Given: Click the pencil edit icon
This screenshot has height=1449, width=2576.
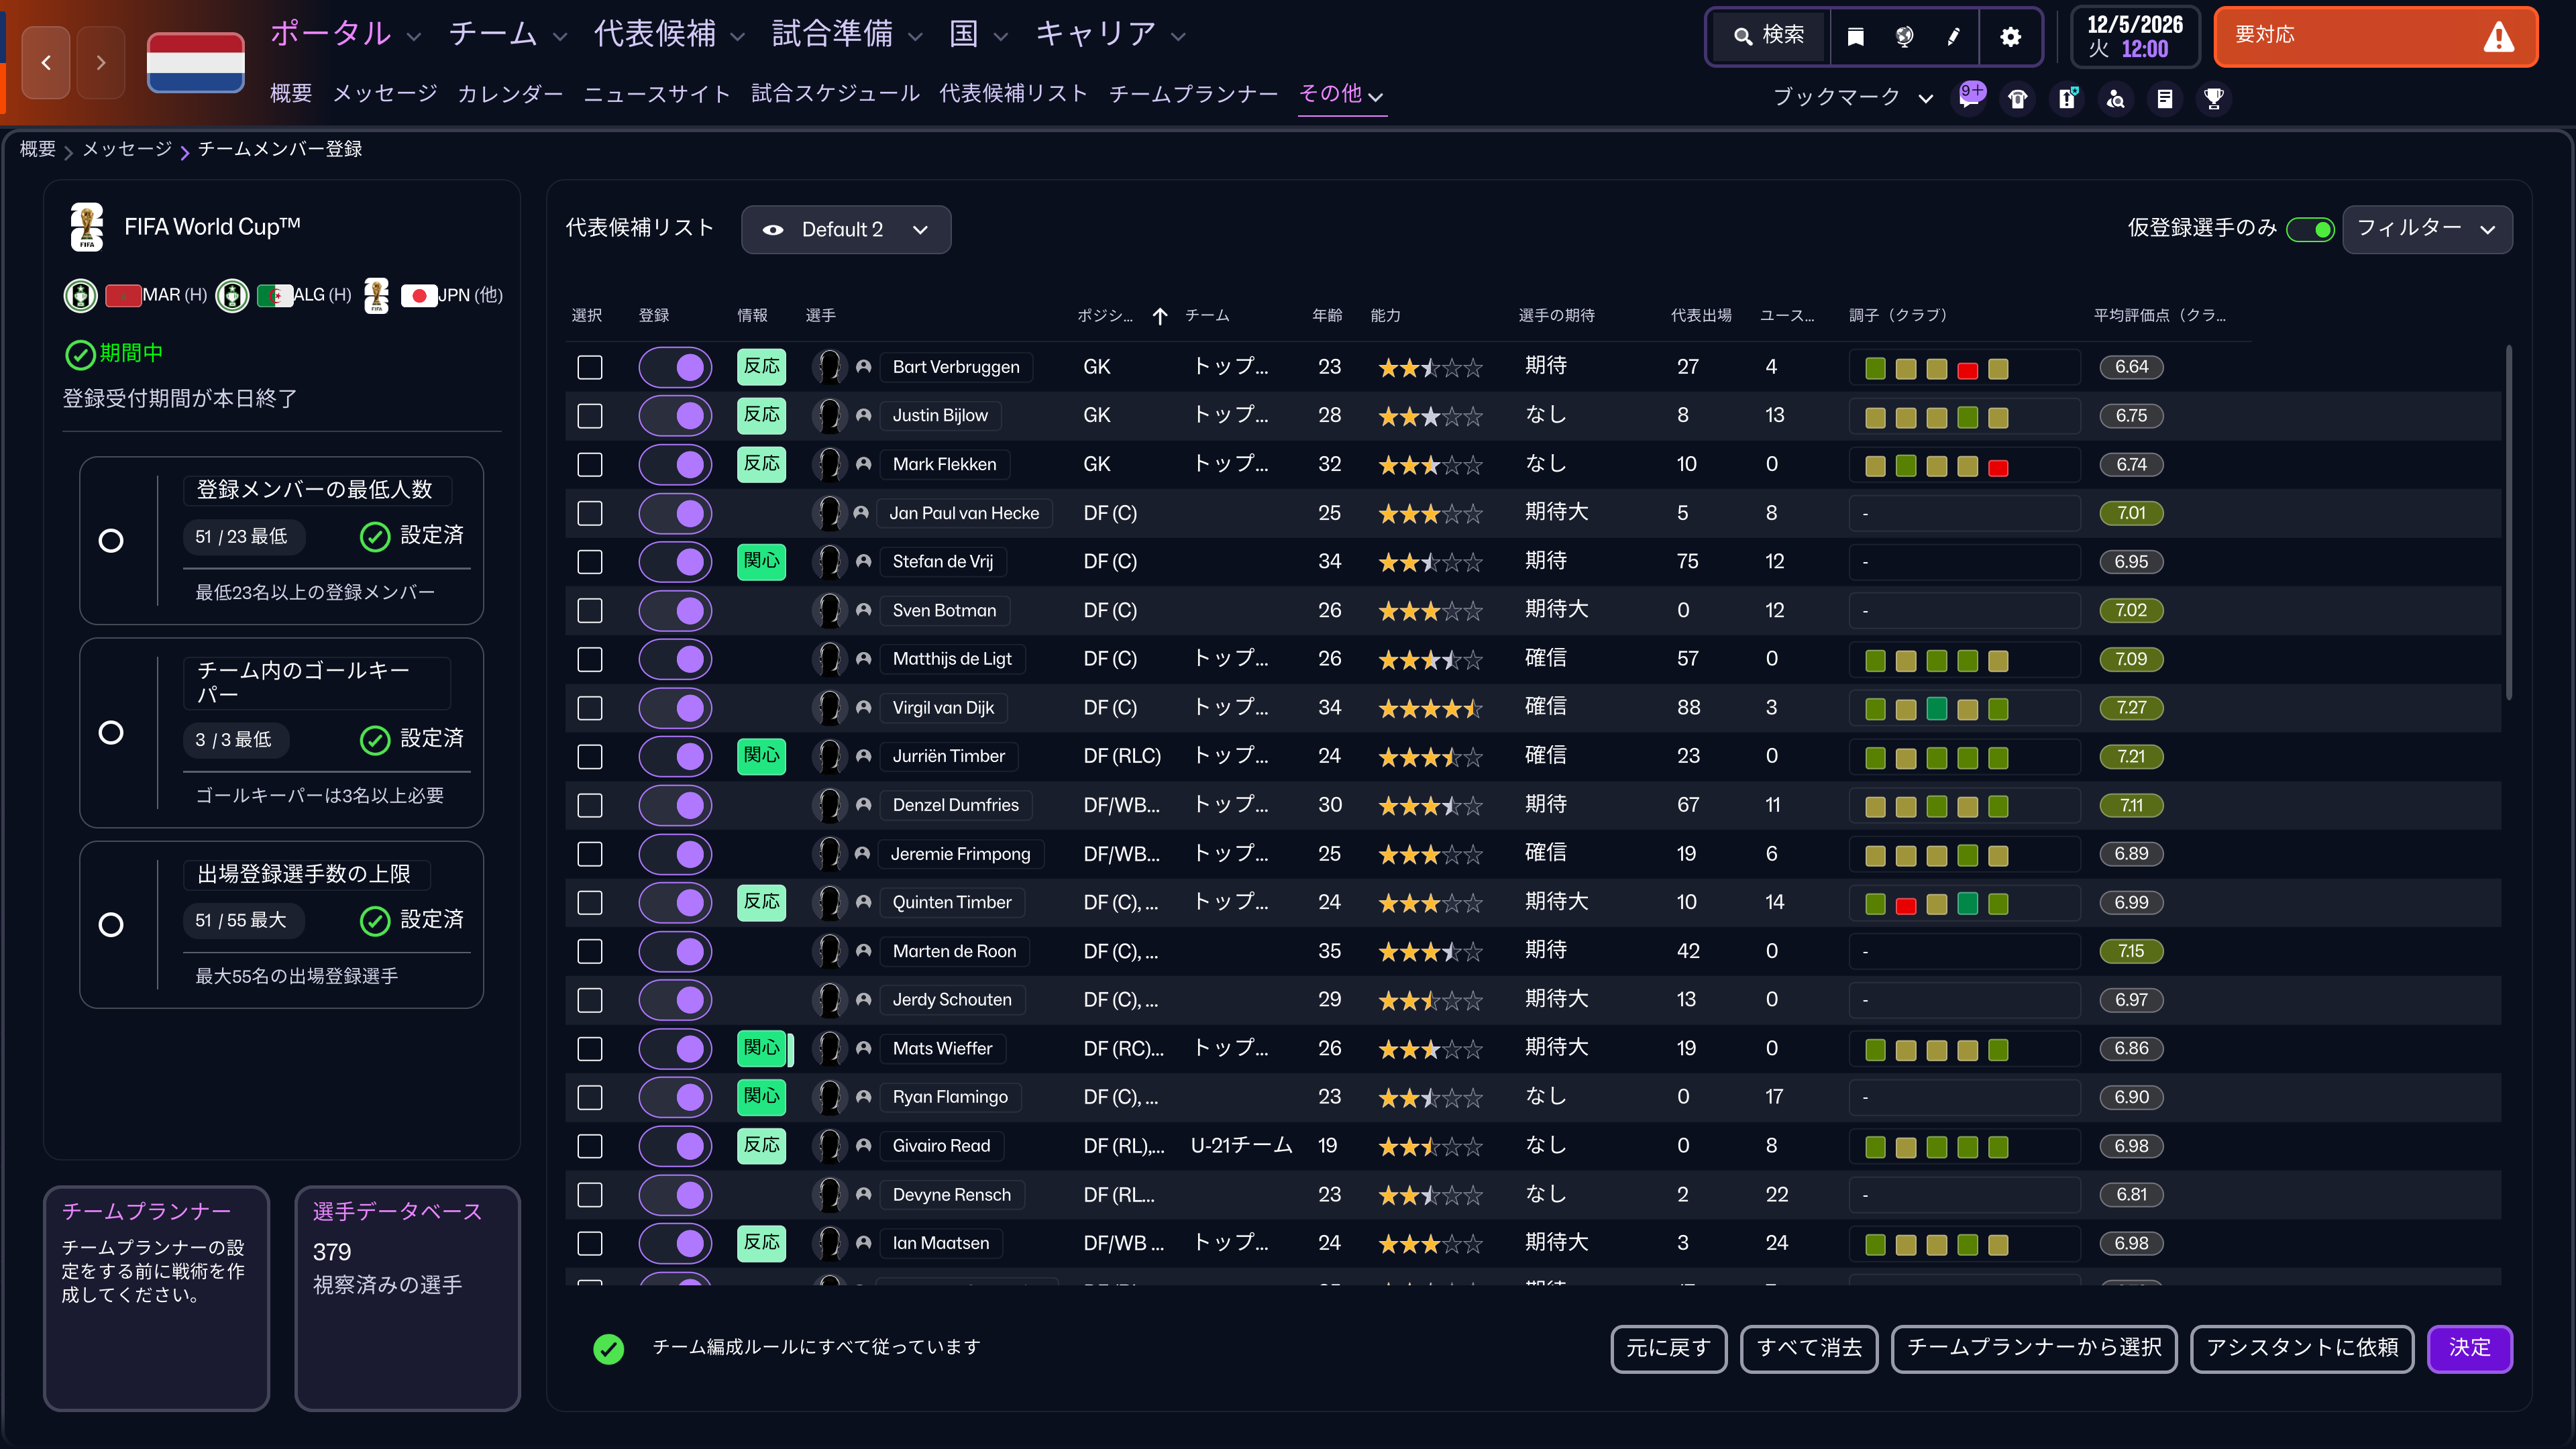Looking at the screenshot, I should pos(1953,37).
